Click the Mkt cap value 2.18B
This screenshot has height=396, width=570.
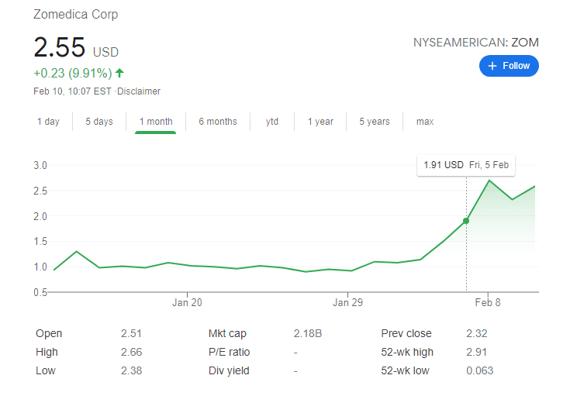pos(308,333)
